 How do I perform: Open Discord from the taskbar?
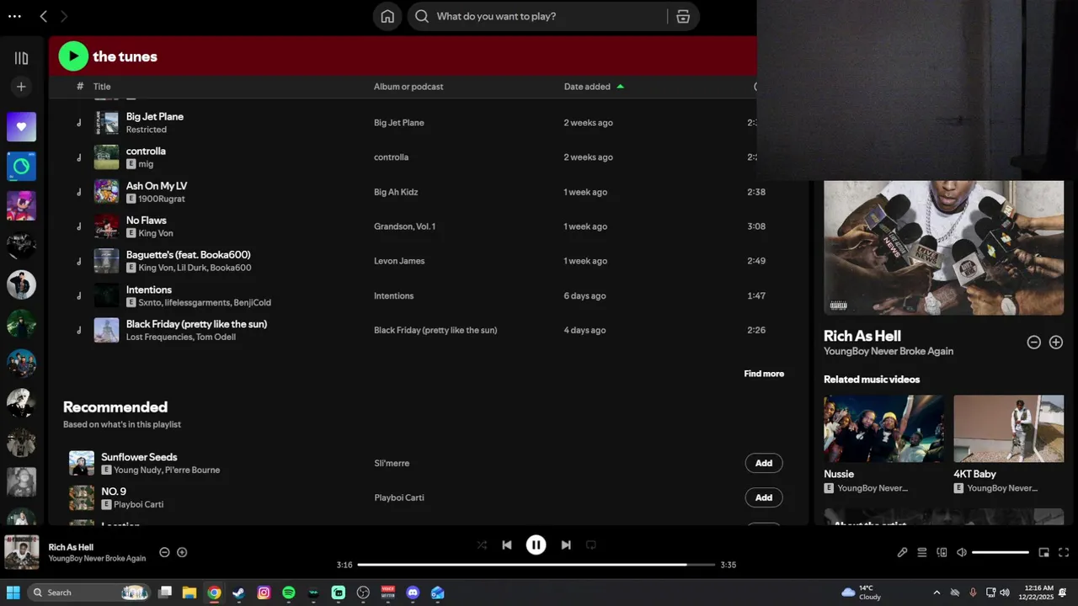[413, 593]
